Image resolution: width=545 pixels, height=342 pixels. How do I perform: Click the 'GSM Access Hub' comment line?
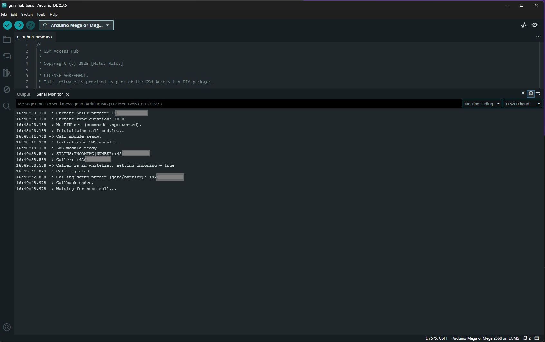click(x=59, y=51)
